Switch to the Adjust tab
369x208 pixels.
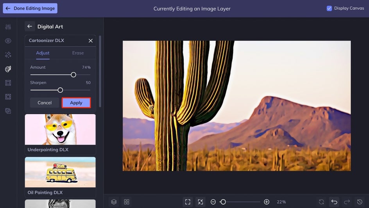43,53
